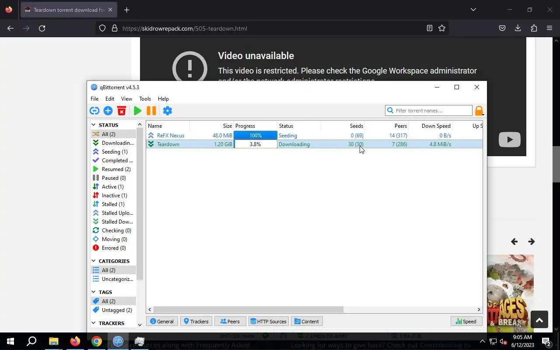560x350 pixels.
Task: Select Errored (0) status filter
Action: point(113,248)
